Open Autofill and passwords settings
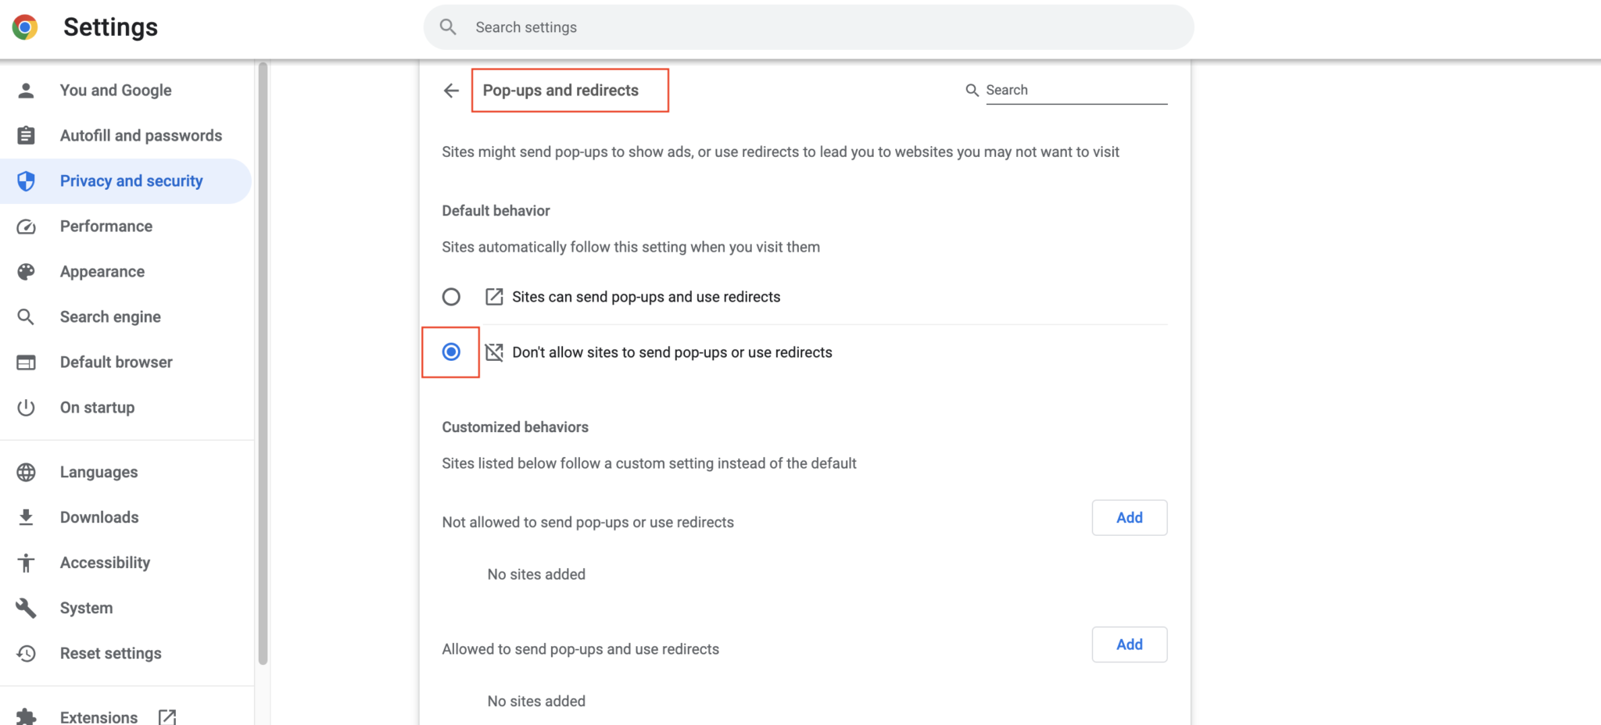This screenshot has height=725, width=1601. pyautogui.click(x=141, y=136)
